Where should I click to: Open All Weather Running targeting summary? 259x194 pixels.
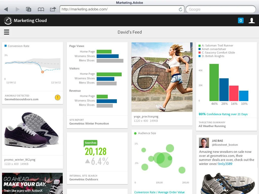pyautogui.click(x=212, y=126)
